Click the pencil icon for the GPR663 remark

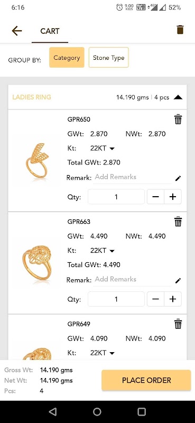point(178,281)
